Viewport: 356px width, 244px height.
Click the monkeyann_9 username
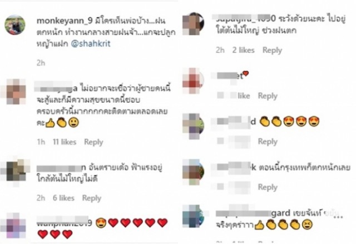[65, 21]
